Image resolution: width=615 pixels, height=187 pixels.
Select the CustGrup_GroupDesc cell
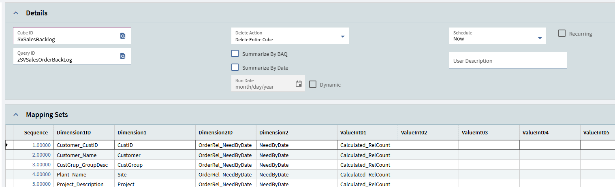click(x=84, y=165)
